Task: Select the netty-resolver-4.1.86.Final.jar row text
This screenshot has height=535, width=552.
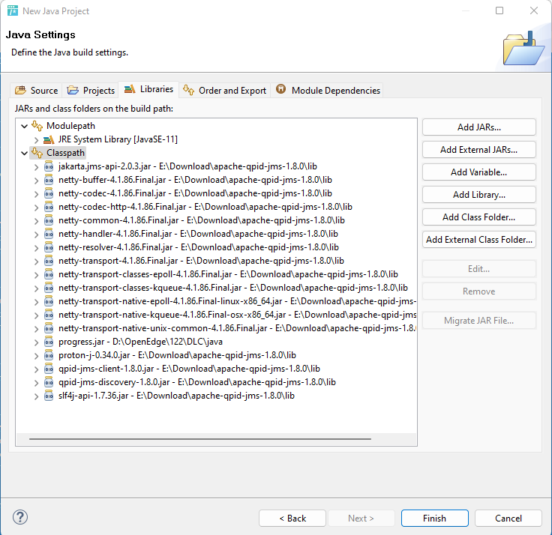Action: [x=199, y=247]
